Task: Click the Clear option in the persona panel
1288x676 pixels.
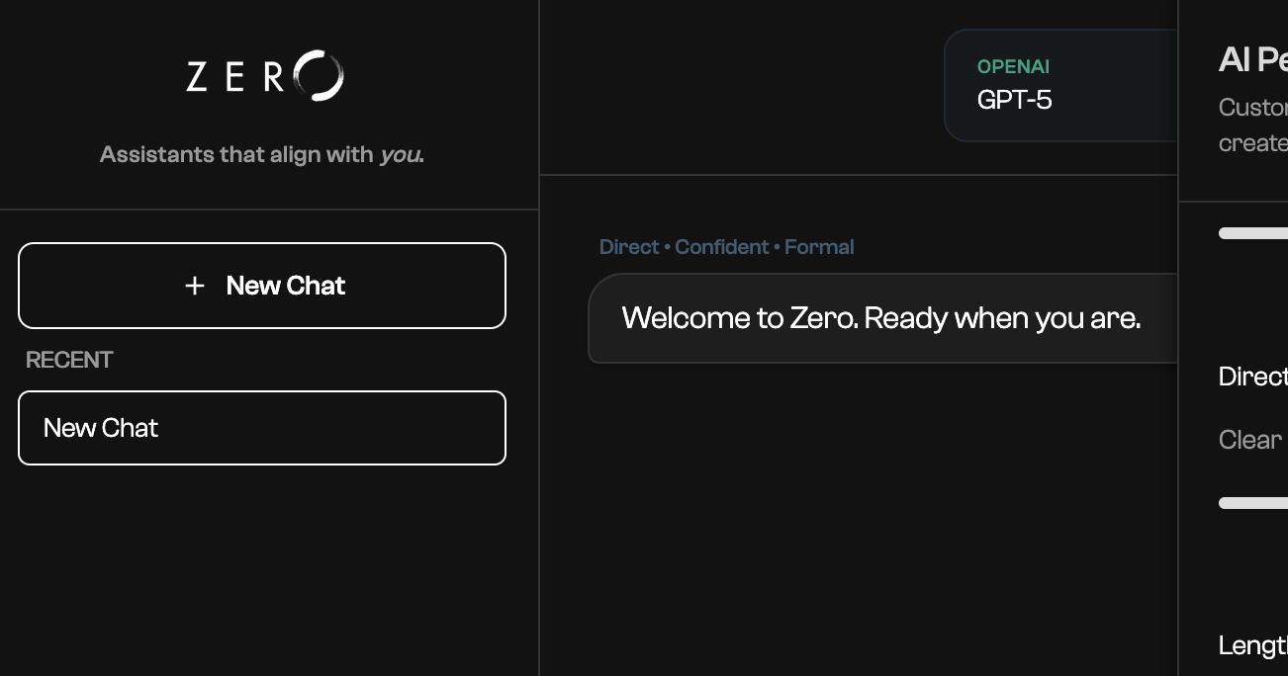Action: pyautogui.click(x=1248, y=439)
